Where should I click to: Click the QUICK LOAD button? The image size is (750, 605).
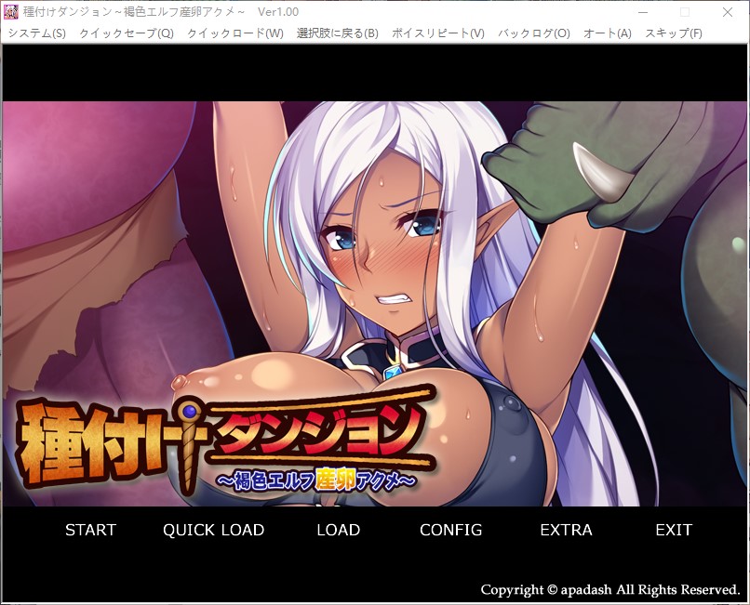pyautogui.click(x=213, y=530)
